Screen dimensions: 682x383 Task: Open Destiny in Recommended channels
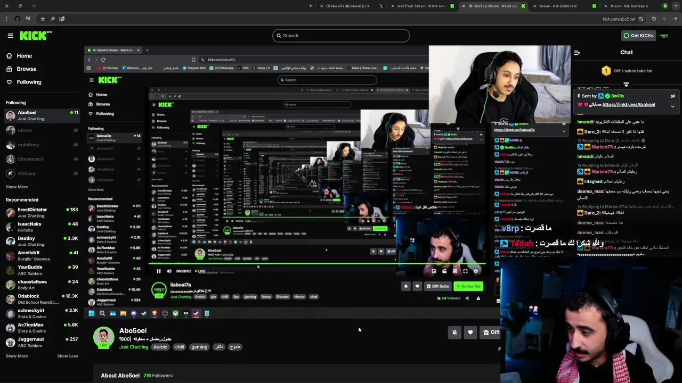42,242
